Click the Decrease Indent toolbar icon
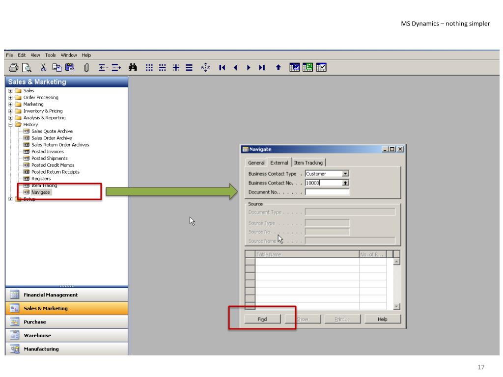Viewport: 503px width, 377px height. [102, 67]
